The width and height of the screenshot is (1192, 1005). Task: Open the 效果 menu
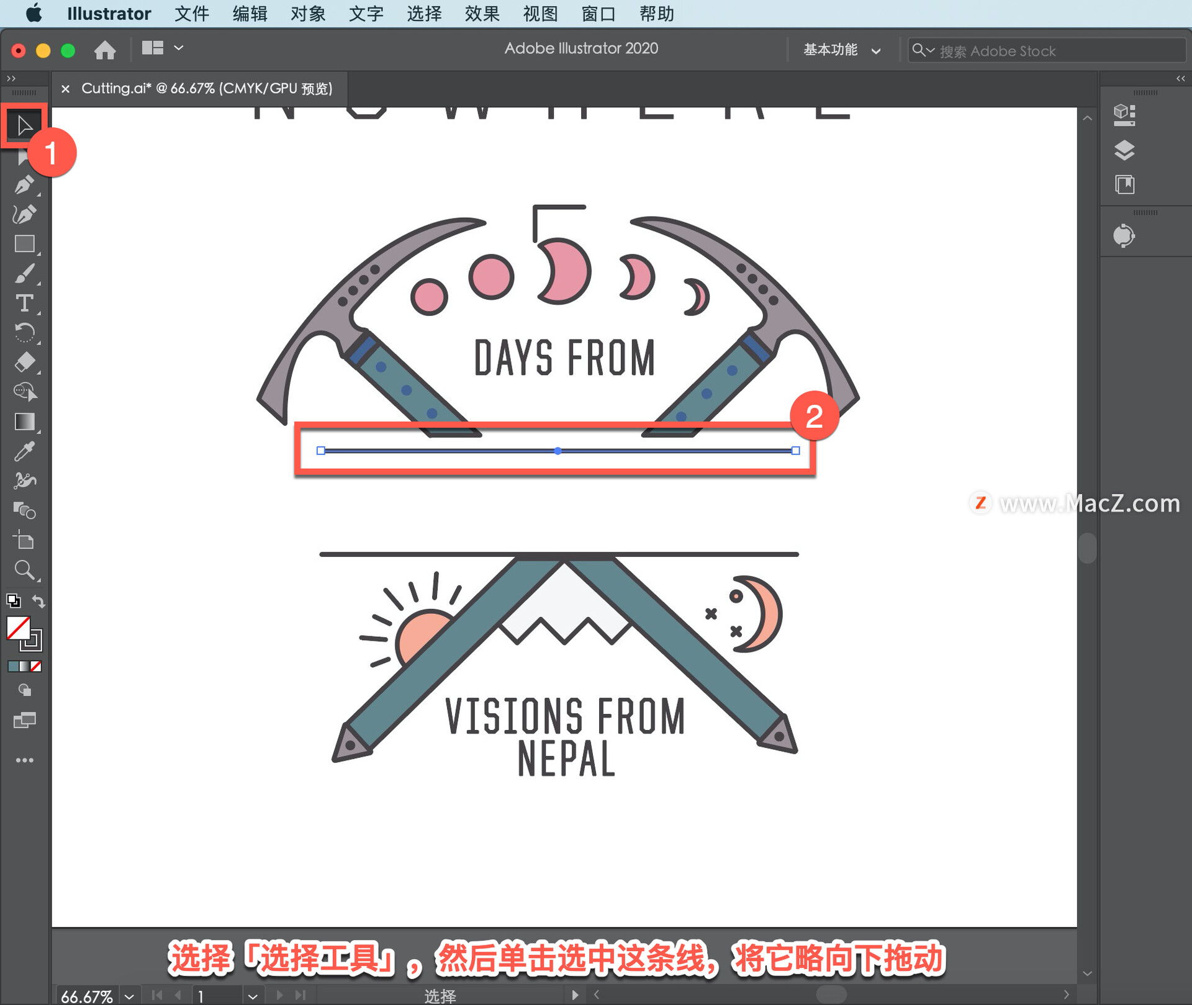tap(482, 13)
